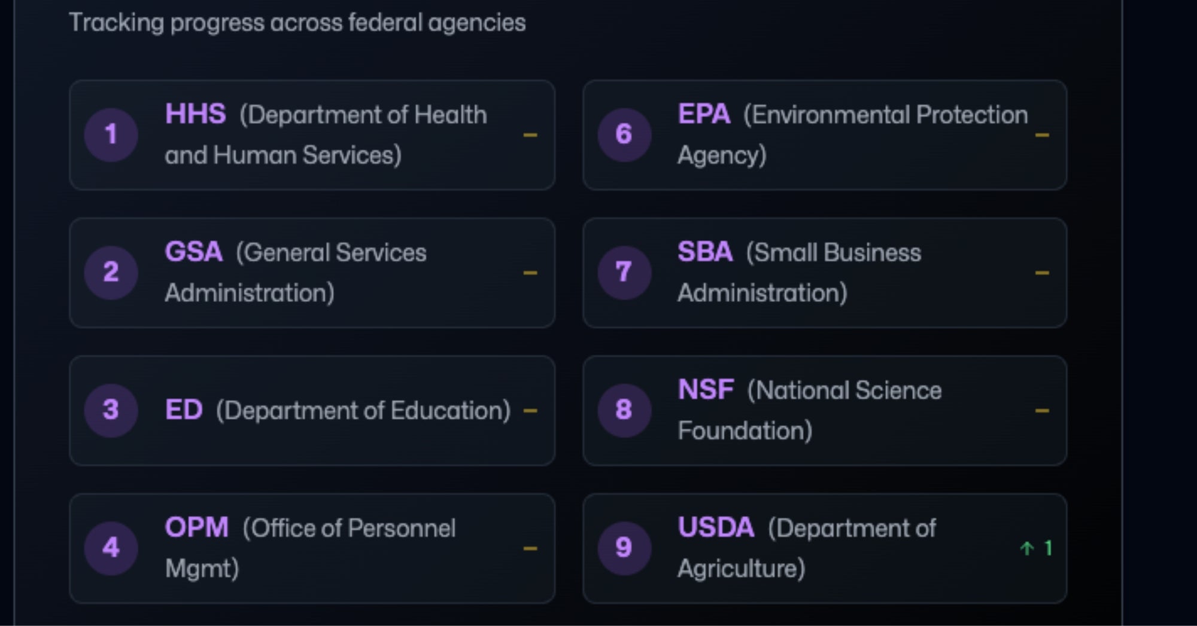The image size is (1197, 626).
Task: Click the no-change dash on EPA card
Action: pos(1042,135)
